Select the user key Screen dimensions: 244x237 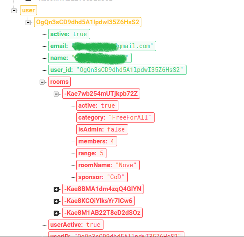(x=29, y=10)
